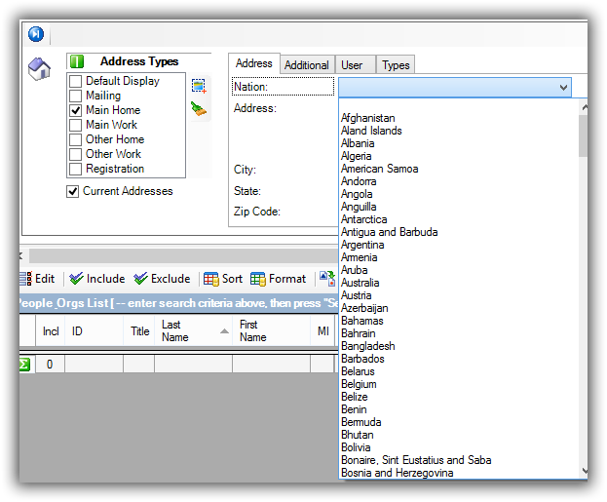
Task: Toggle the Current Addresses checkbox
Action: 72,191
